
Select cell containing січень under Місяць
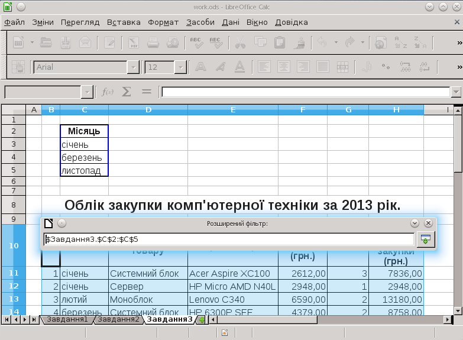(x=84, y=144)
